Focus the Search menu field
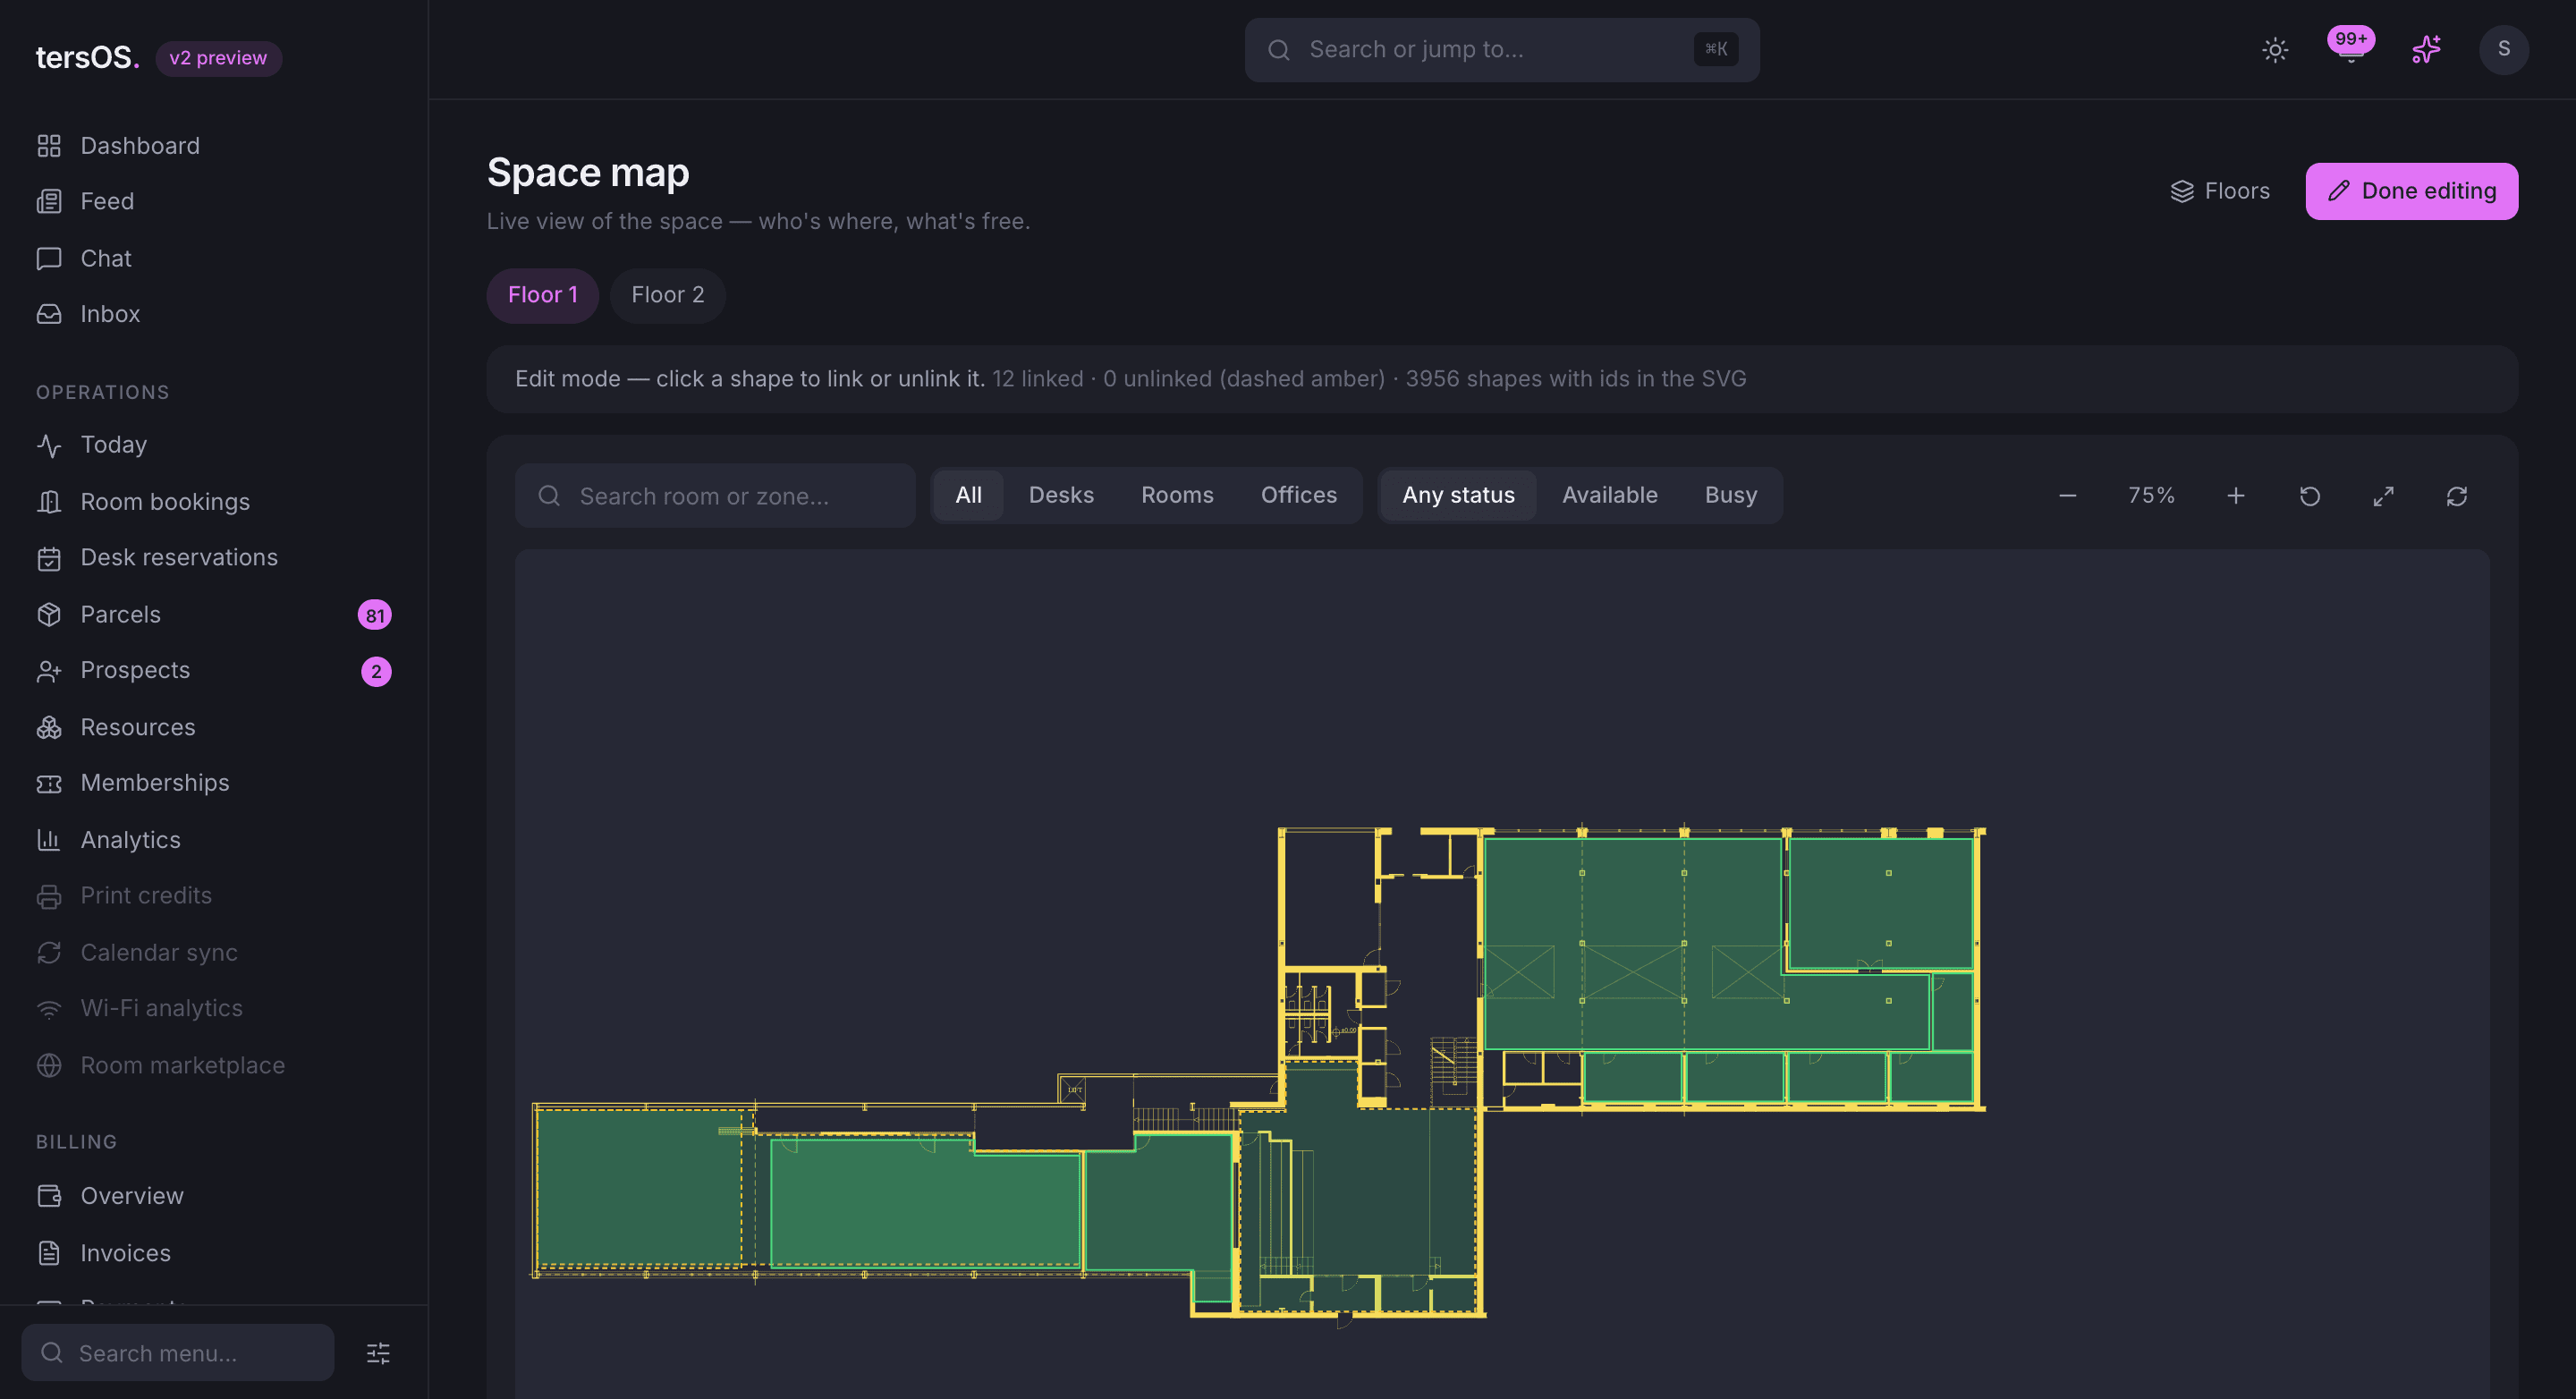The image size is (2576, 1399). [178, 1353]
